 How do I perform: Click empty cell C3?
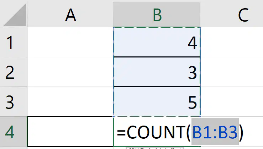coord(232,102)
